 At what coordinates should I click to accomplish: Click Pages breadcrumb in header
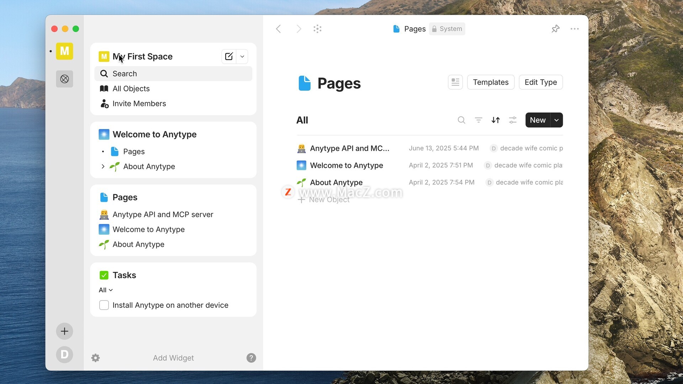point(415,29)
